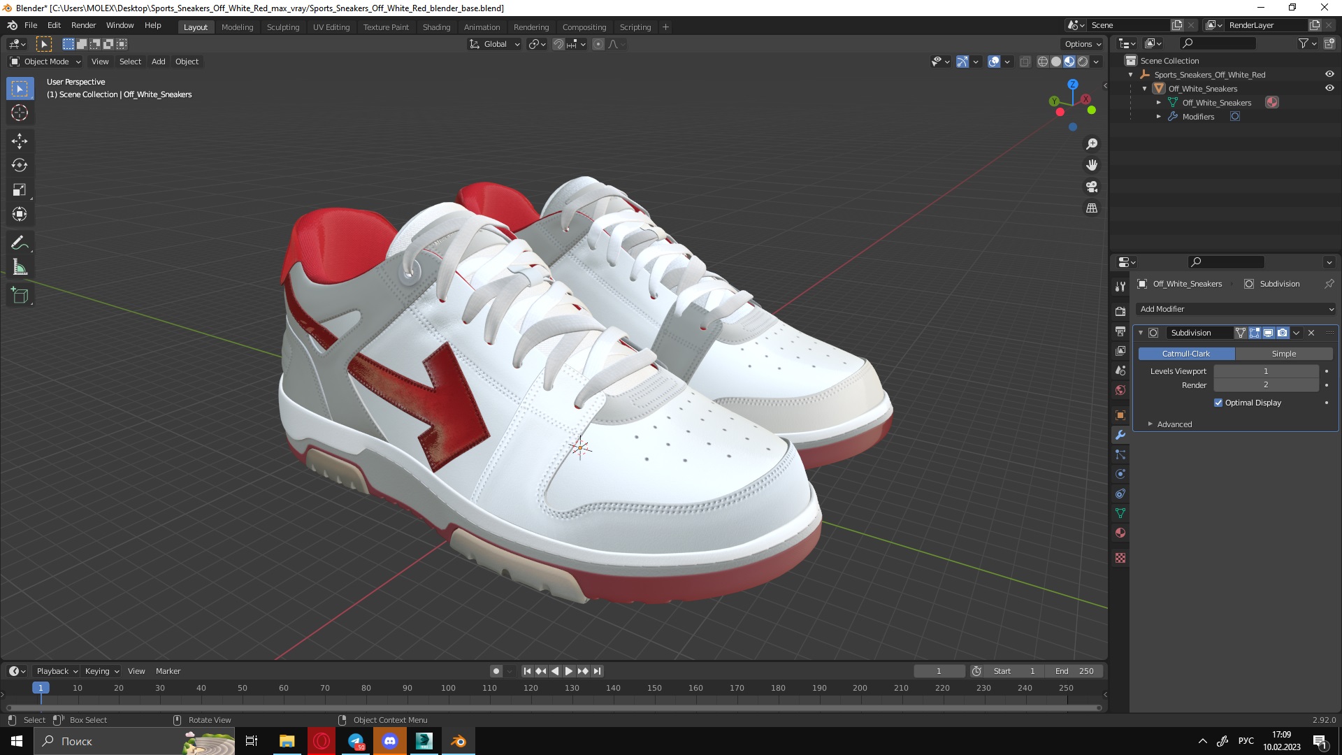Screen dimensions: 1342x755
Task: Switch to the Modeling workspace tab
Action: tap(237, 27)
